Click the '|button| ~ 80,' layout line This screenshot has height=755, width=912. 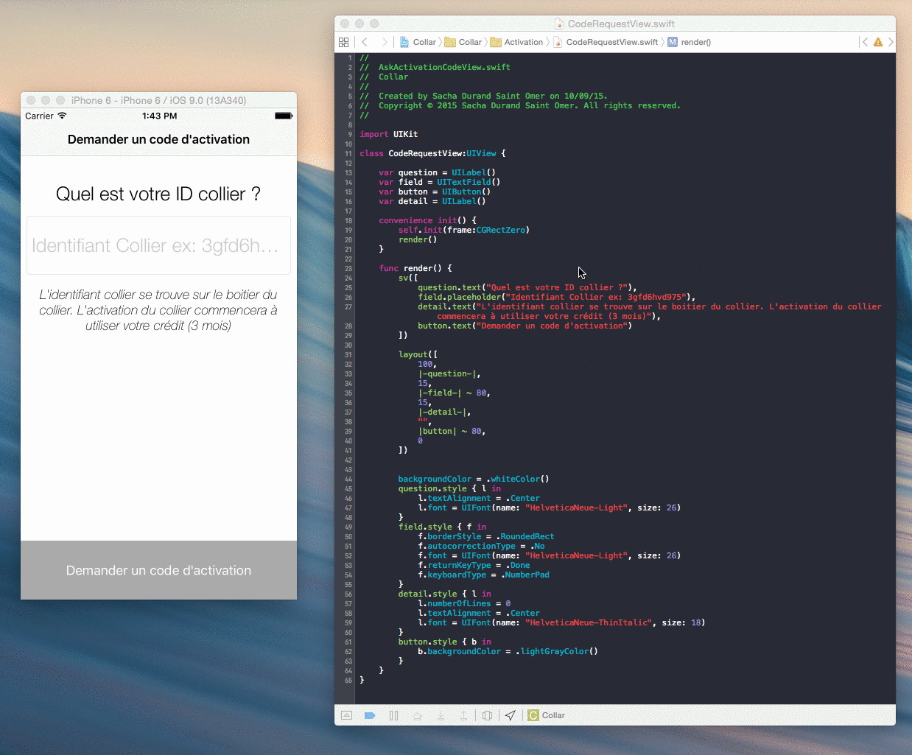point(452,431)
